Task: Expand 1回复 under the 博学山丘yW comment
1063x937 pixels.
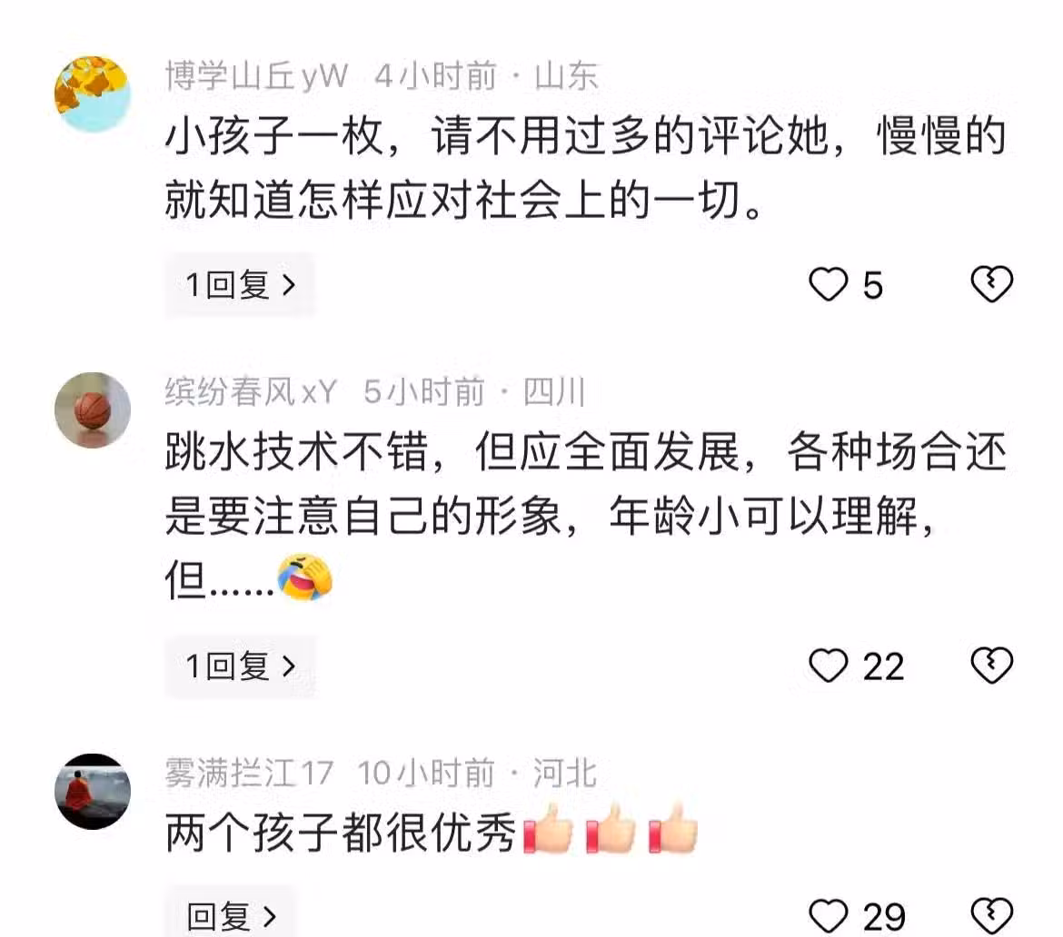Action: pos(240,284)
